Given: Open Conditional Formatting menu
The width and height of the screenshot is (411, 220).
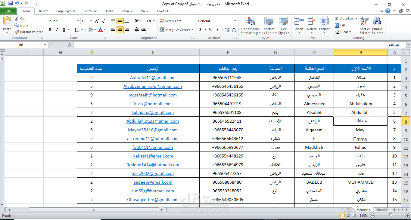Looking at the screenshot, I should [250, 26].
